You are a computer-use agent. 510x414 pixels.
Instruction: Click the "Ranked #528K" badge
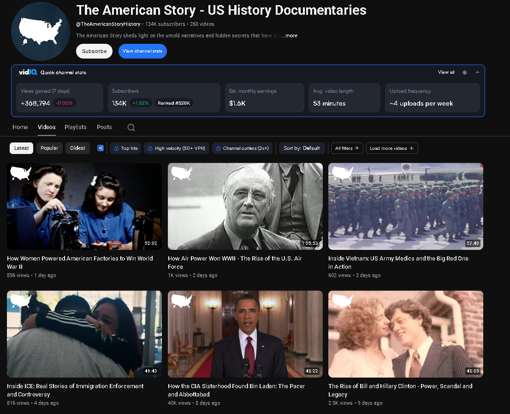click(x=174, y=103)
